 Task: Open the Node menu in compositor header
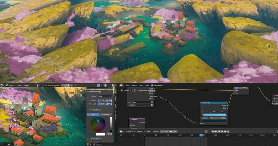pos(147,85)
